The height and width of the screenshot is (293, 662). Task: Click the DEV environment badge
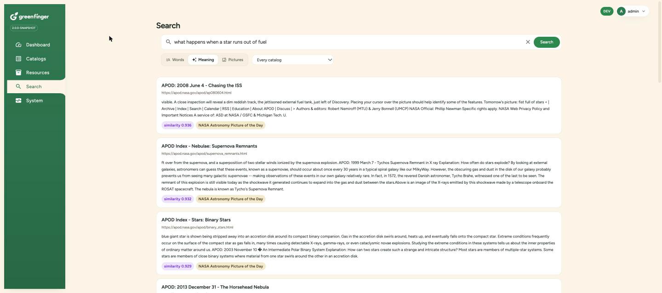pos(607,11)
